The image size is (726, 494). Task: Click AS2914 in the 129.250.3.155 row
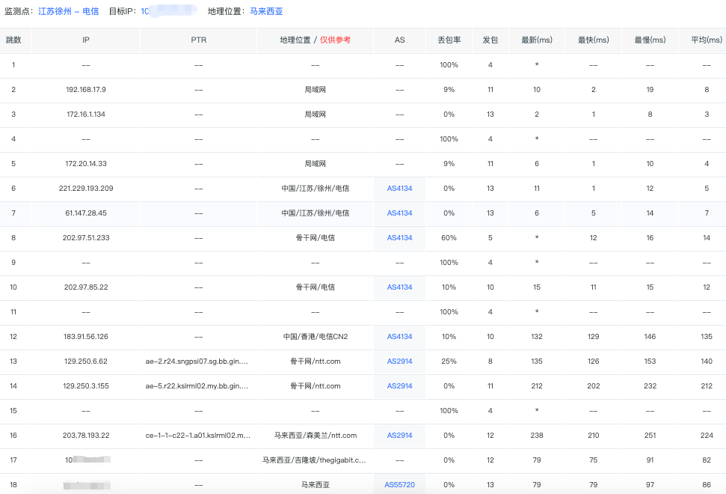(x=399, y=386)
